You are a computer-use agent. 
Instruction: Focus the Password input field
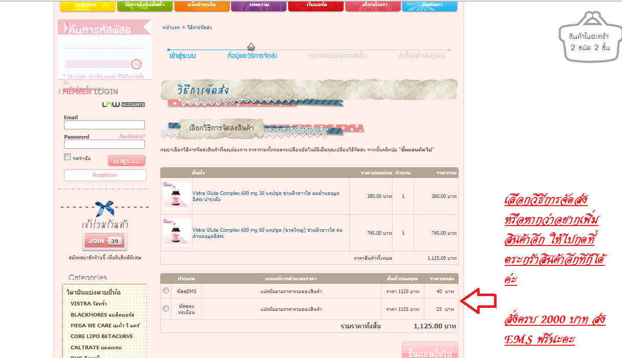click(x=104, y=144)
